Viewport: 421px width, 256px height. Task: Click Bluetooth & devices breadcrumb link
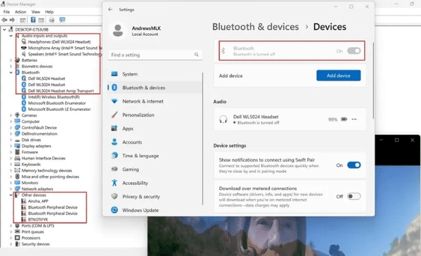tap(255, 27)
